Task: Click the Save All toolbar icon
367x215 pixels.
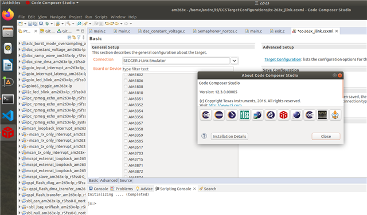Action: (x=35, y=23)
